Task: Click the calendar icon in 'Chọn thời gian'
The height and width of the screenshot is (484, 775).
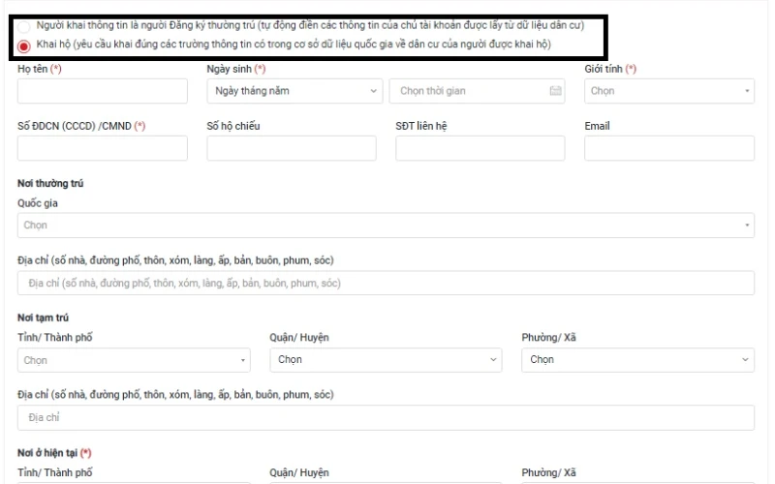Action: click(x=555, y=91)
